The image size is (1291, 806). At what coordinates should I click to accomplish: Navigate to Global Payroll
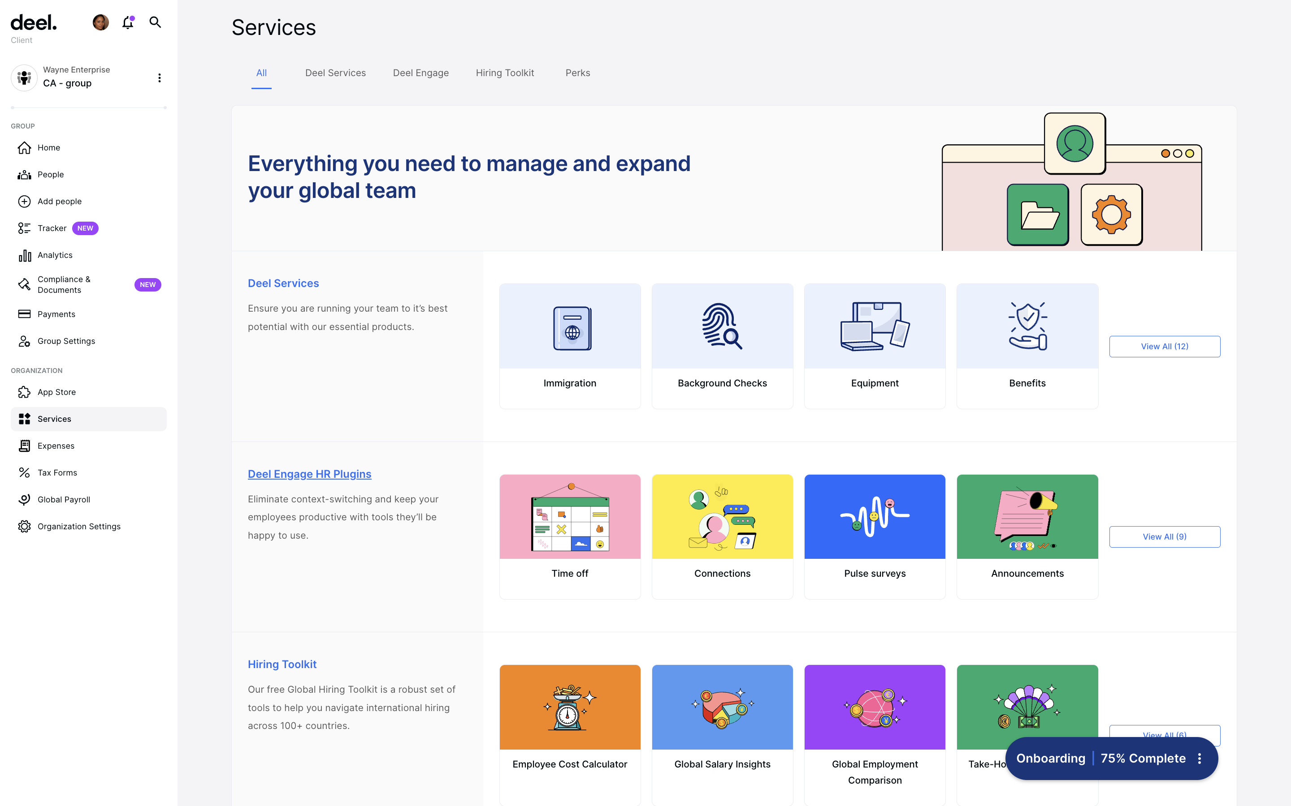point(64,499)
